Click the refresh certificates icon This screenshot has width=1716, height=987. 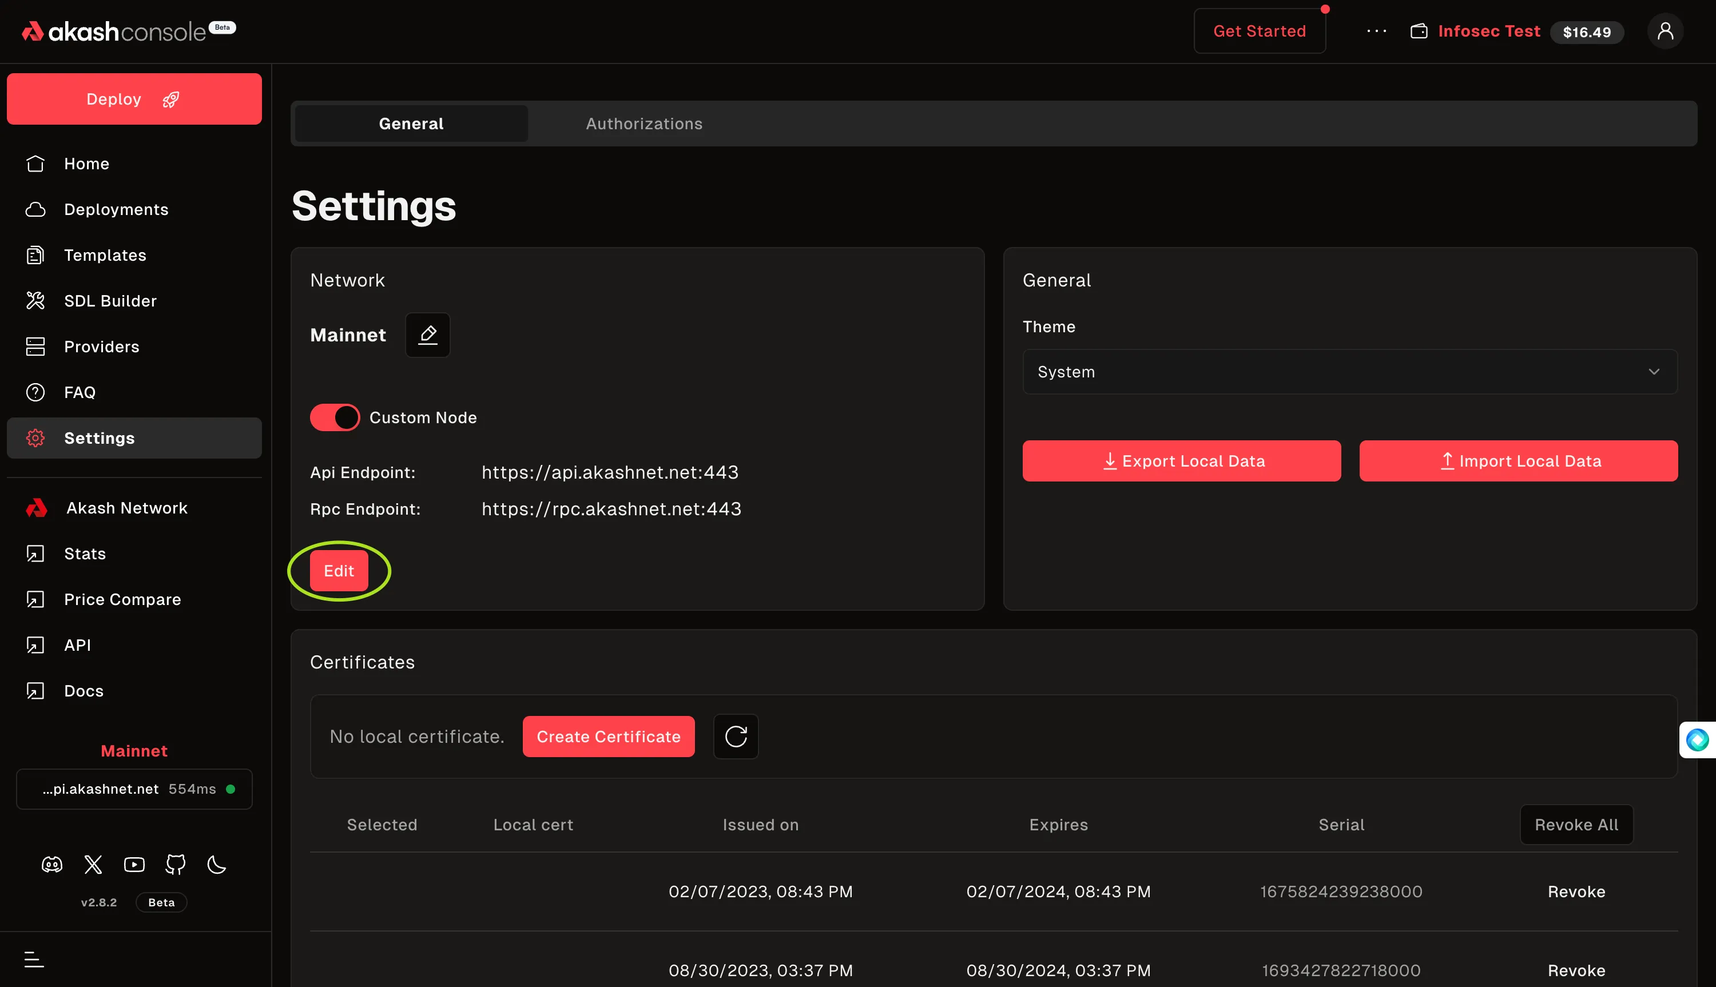[736, 736]
